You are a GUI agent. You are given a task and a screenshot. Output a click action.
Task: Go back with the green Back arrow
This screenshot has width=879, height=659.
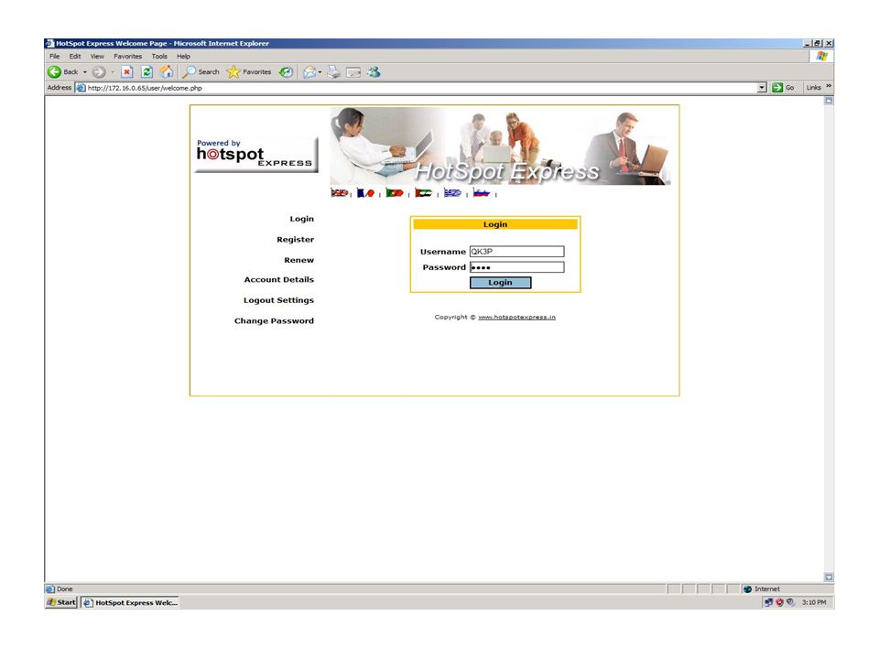pyautogui.click(x=63, y=71)
